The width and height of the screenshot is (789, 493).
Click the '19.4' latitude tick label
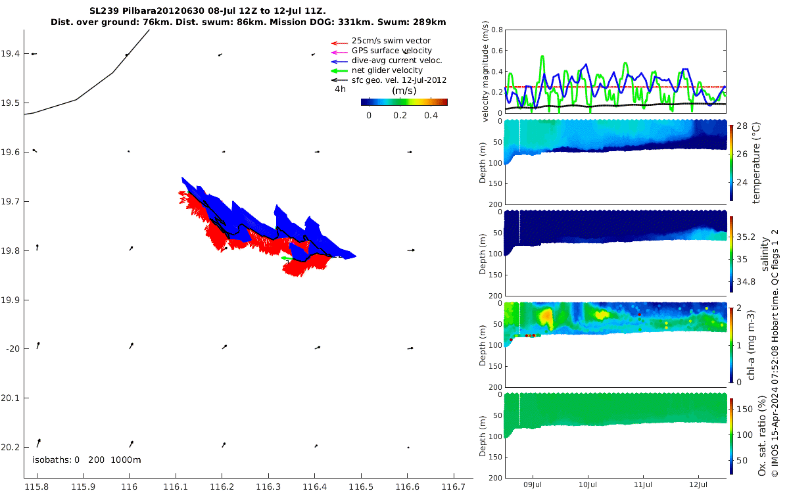click(x=11, y=54)
